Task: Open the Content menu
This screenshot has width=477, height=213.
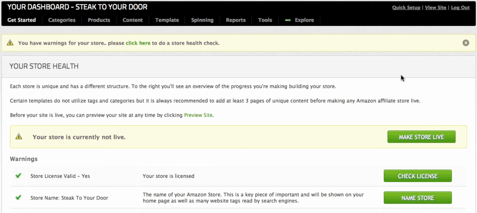Action: [x=133, y=20]
